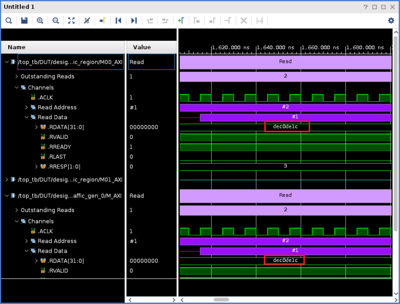Float the Untitled 1 window
Viewport: 400px width, 304px height.
tap(384, 7)
